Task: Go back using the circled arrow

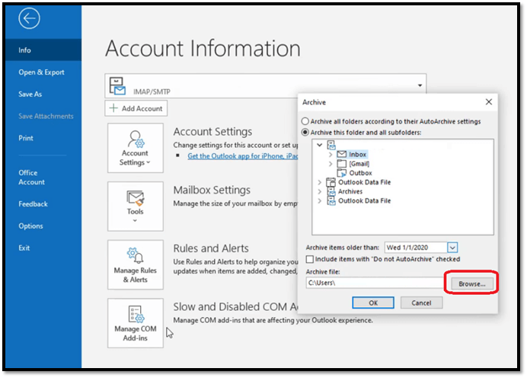Action: coord(29,18)
